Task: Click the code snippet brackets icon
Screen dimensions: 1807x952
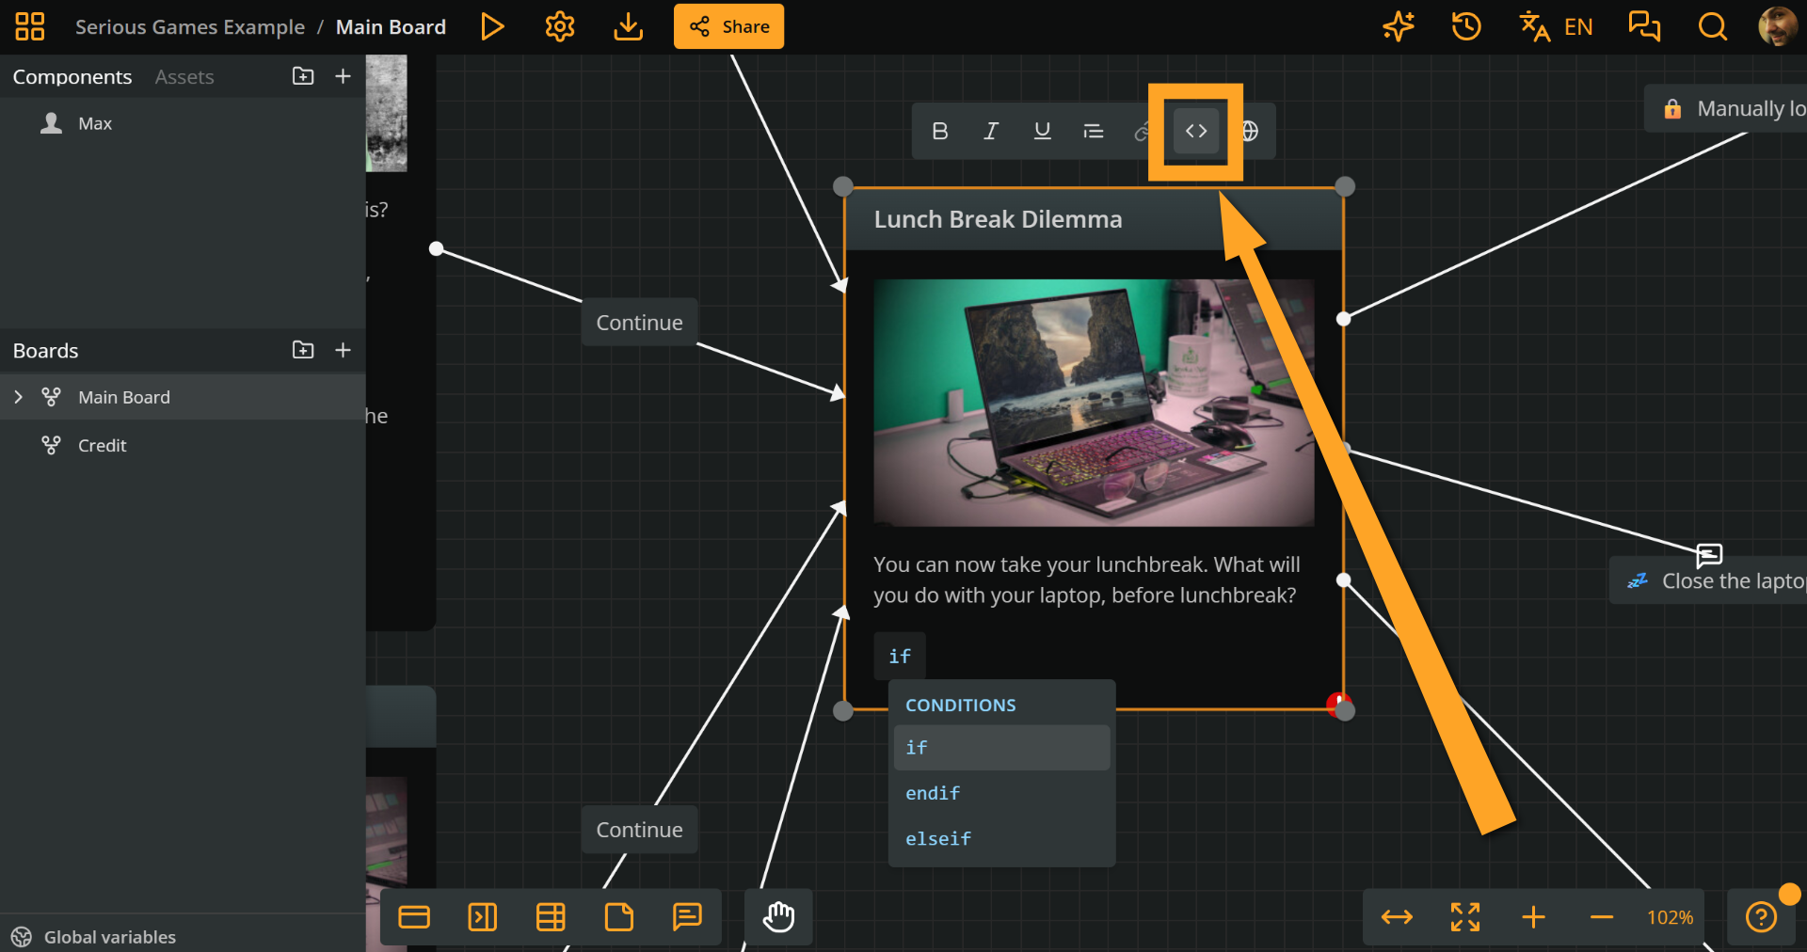Action: tap(1196, 131)
